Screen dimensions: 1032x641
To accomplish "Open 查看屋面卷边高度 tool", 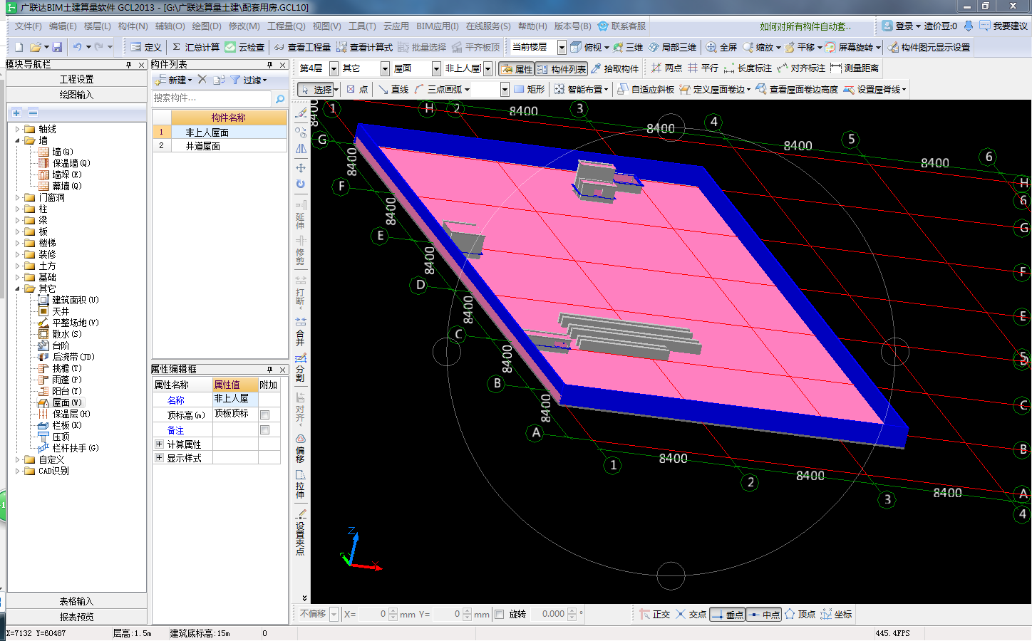I will 797,89.
